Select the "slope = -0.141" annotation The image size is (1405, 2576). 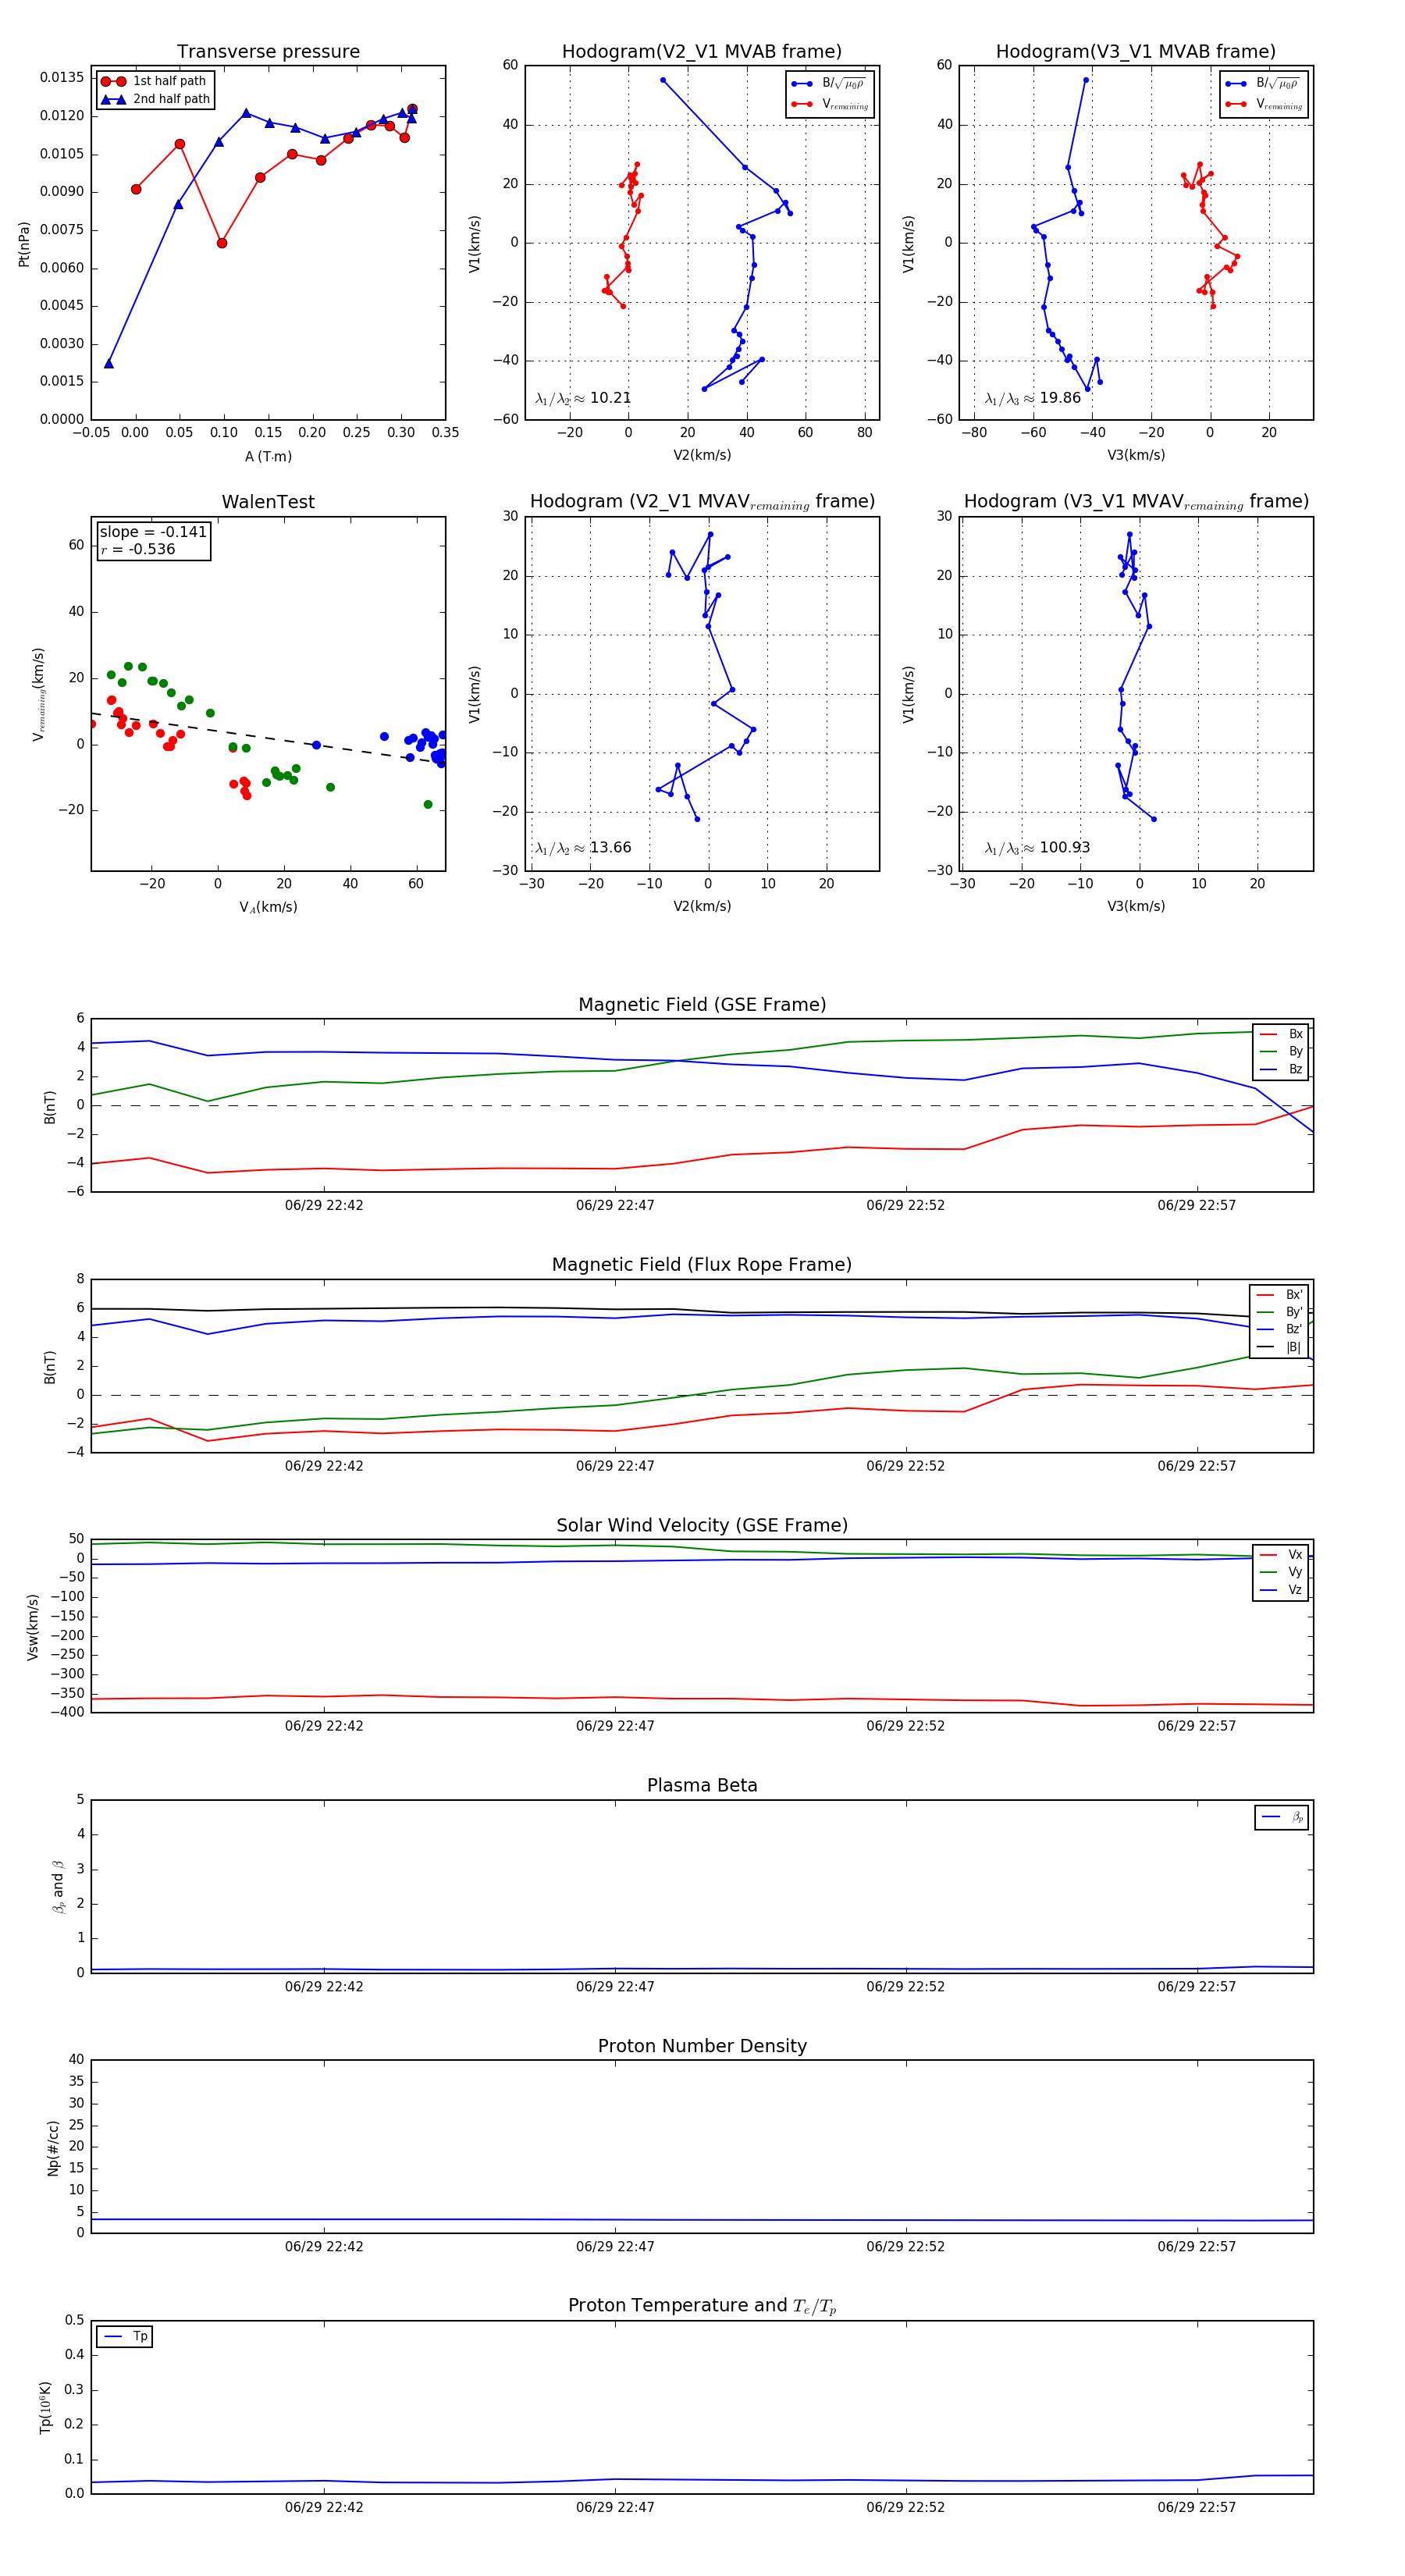153,532
